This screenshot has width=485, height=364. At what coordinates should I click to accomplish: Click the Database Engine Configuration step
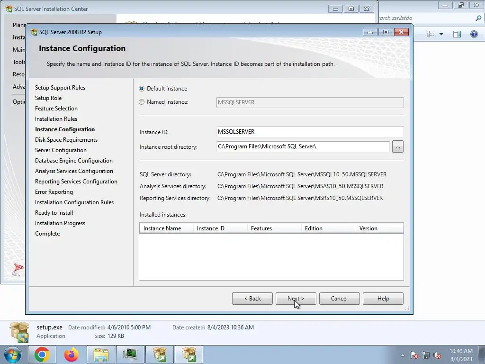pos(73,161)
